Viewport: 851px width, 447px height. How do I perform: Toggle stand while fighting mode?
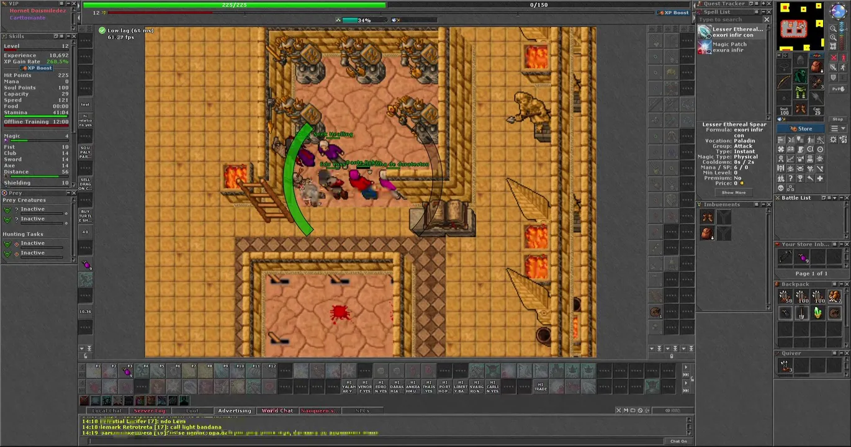click(843, 57)
